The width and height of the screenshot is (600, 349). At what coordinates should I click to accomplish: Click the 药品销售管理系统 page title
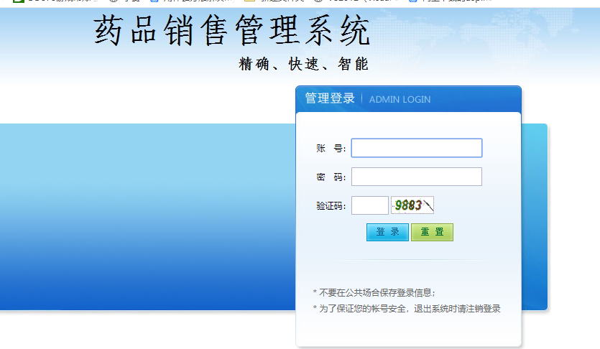click(x=232, y=30)
